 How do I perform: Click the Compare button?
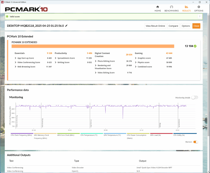point(173,26)
